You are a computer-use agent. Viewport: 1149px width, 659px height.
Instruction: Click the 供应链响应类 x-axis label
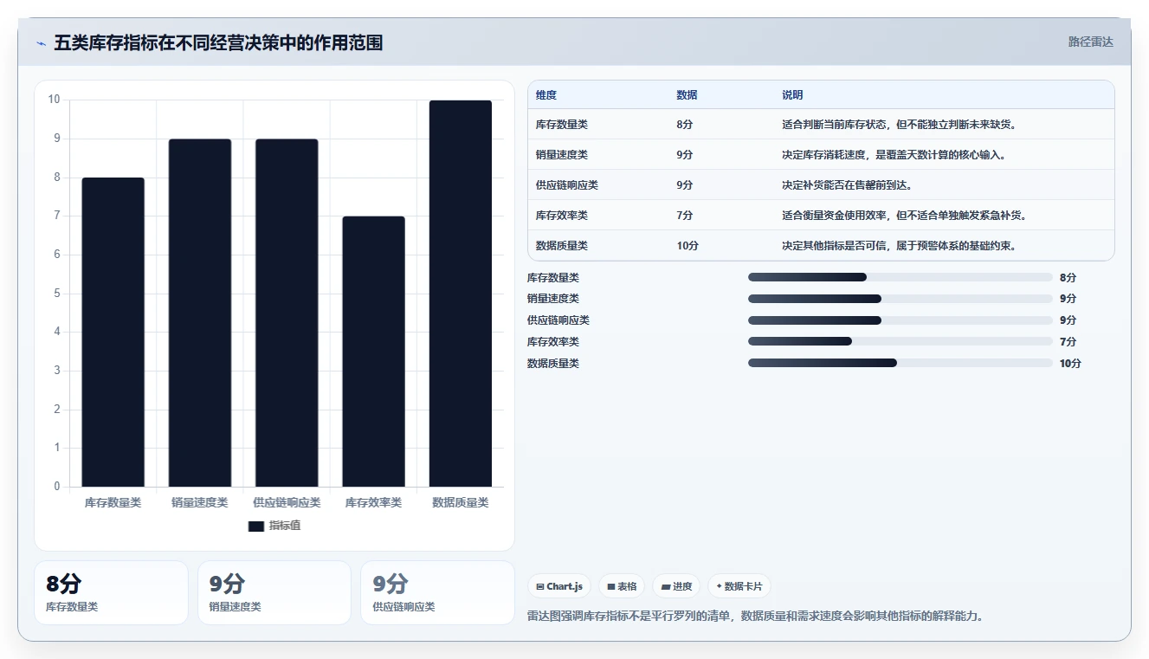tap(287, 502)
